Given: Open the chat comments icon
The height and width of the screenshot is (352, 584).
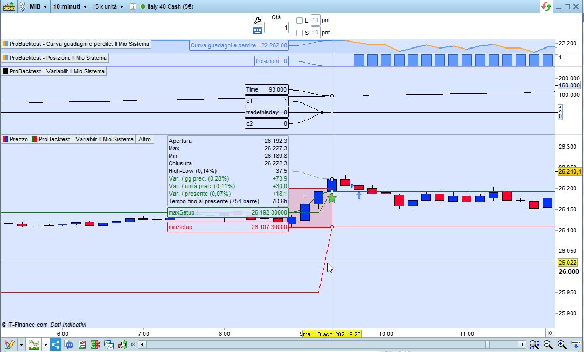Looking at the screenshot, I should [69, 344].
